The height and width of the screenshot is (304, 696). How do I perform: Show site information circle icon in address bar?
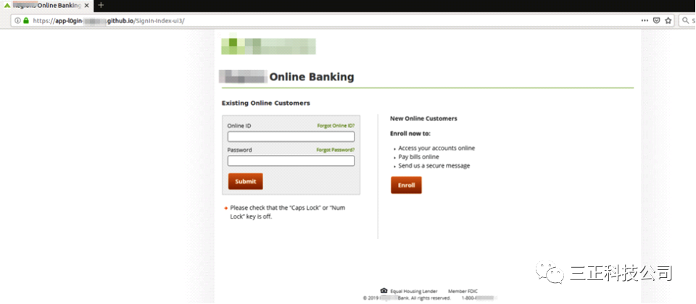(x=17, y=20)
